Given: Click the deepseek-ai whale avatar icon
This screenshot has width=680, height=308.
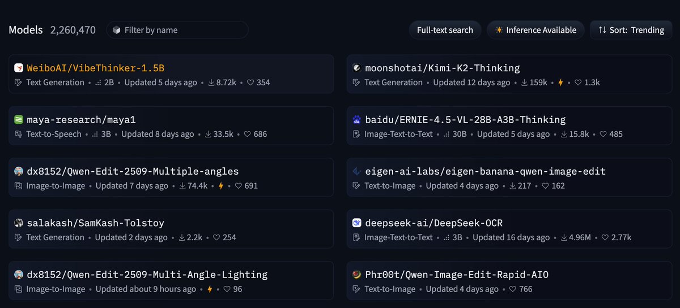Looking at the screenshot, I should pos(356,223).
